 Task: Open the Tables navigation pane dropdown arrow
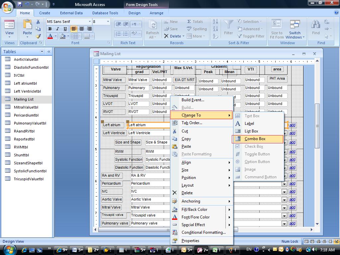coord(42,51)
